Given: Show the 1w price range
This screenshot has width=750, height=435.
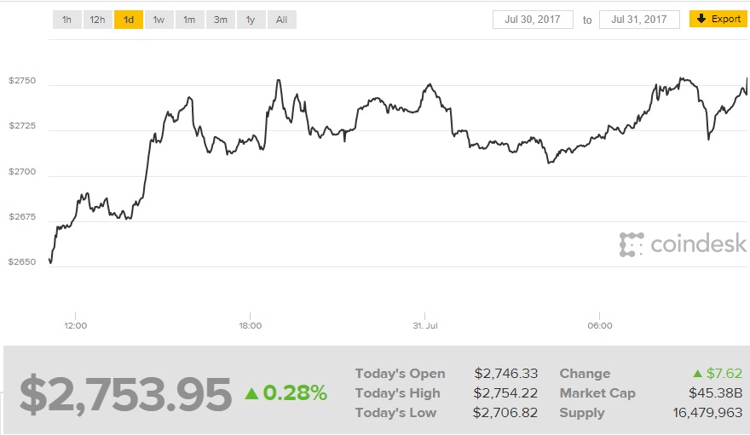Looking at the screenshot, I should point(159,20).
